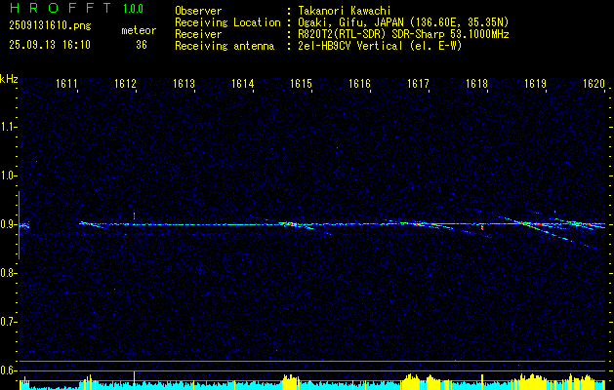614x390 pixels.
Task: Click the Receiving Location line with Ogaki, Gifu
Action: point(342,22)
